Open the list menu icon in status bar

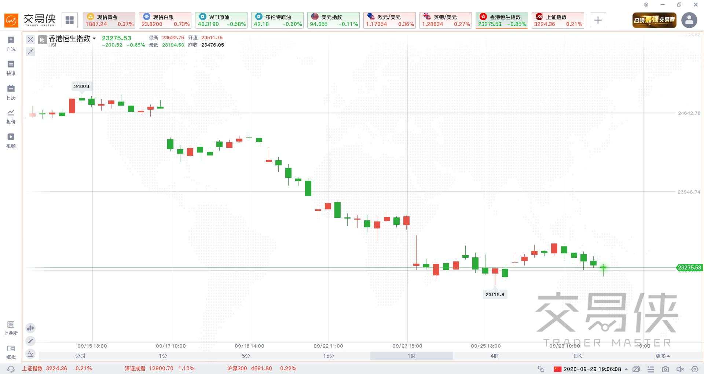tap(651, 369)
